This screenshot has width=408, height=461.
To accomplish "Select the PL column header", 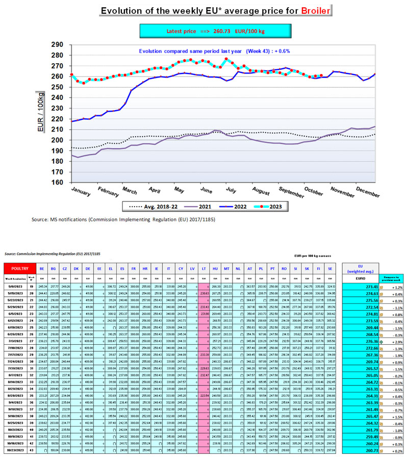I will 261,268.
